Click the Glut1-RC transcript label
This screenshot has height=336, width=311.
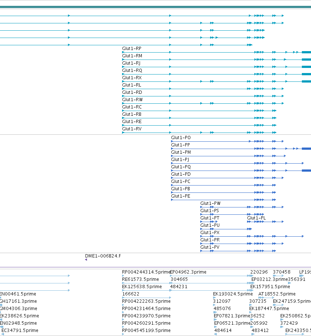coord(132,107)
